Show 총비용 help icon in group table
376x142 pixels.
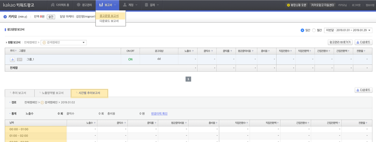[268, 51]
